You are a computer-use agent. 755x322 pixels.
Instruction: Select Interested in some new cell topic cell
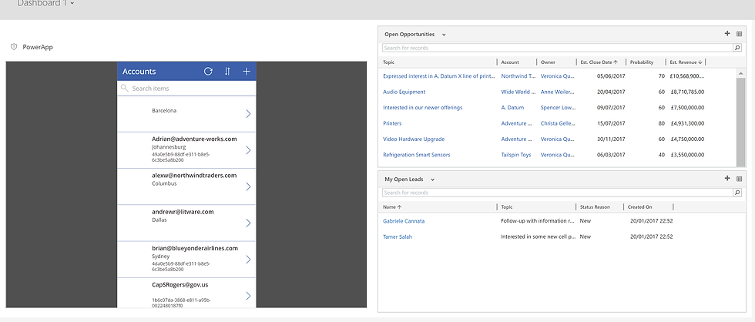539,236
